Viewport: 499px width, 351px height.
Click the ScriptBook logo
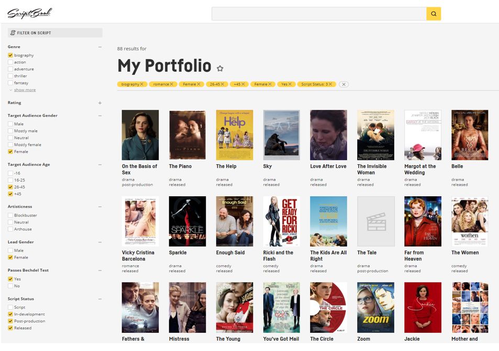(x=29, y=13)
